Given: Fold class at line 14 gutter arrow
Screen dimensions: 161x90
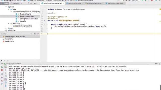Looking at the screenshot, I should pyautogui.click(x=44, y=20).
